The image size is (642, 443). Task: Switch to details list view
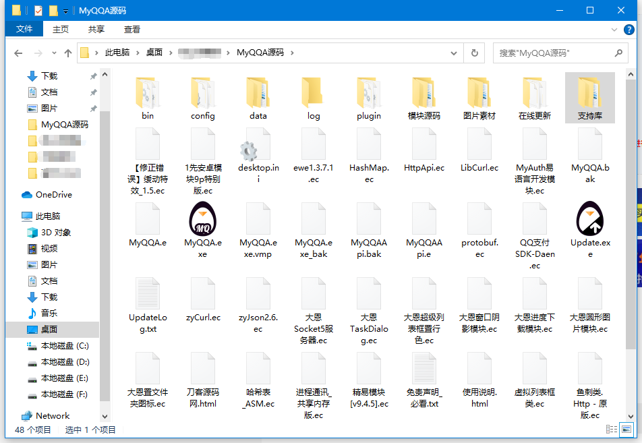pos(612,429)
